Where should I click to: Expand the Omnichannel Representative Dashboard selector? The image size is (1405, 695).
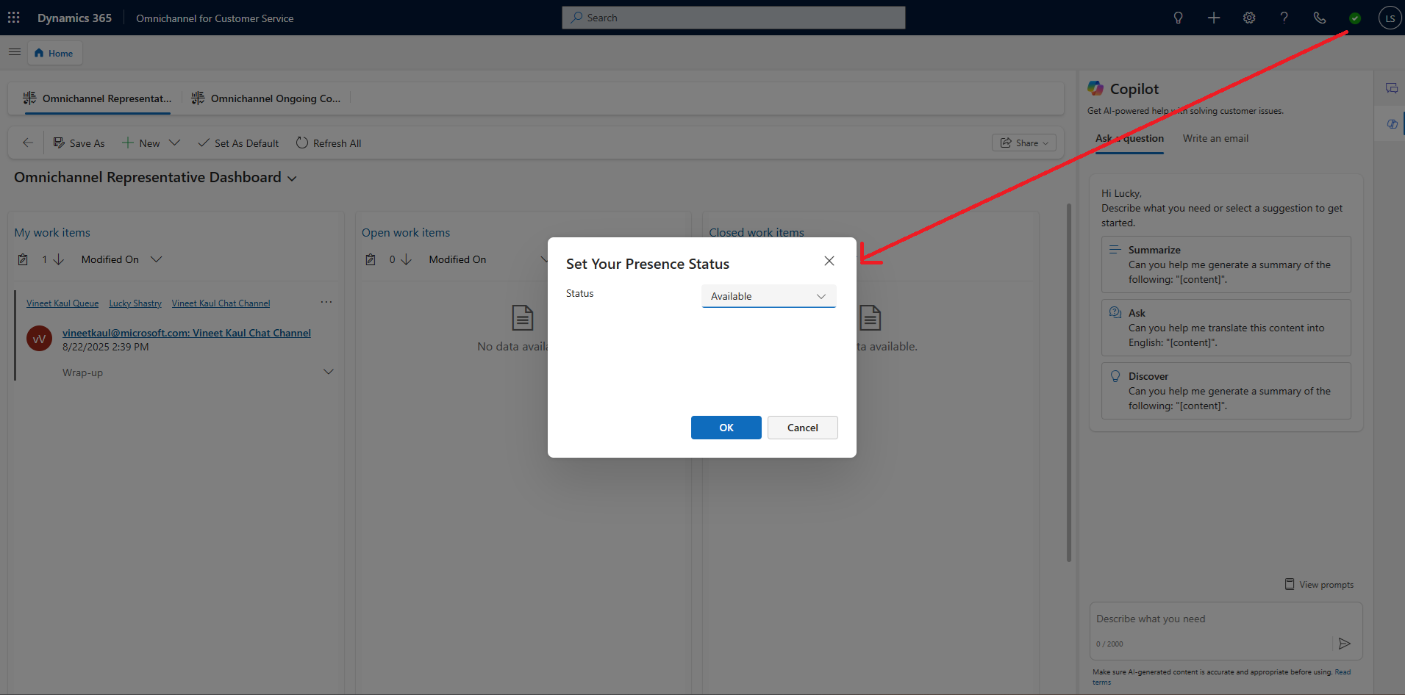(x=292, y=178)
